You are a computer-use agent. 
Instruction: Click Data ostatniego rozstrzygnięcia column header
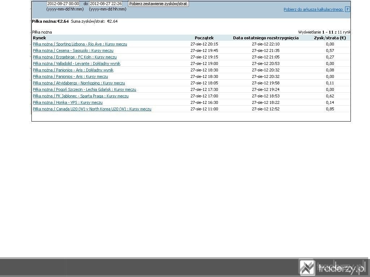266,38
